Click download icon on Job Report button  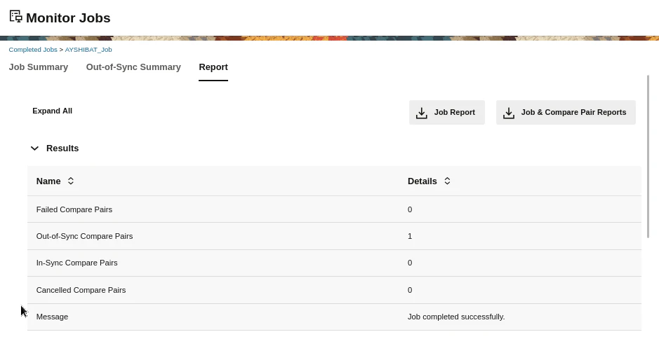(x=422, y=113)
